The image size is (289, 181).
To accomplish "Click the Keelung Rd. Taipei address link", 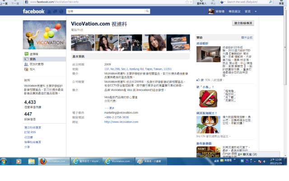I will [x=138, y=69].
